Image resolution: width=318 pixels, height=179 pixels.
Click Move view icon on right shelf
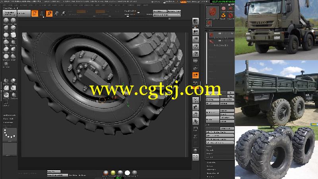196,107
